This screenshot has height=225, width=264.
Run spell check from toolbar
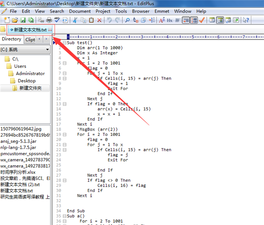coord(57,20)
